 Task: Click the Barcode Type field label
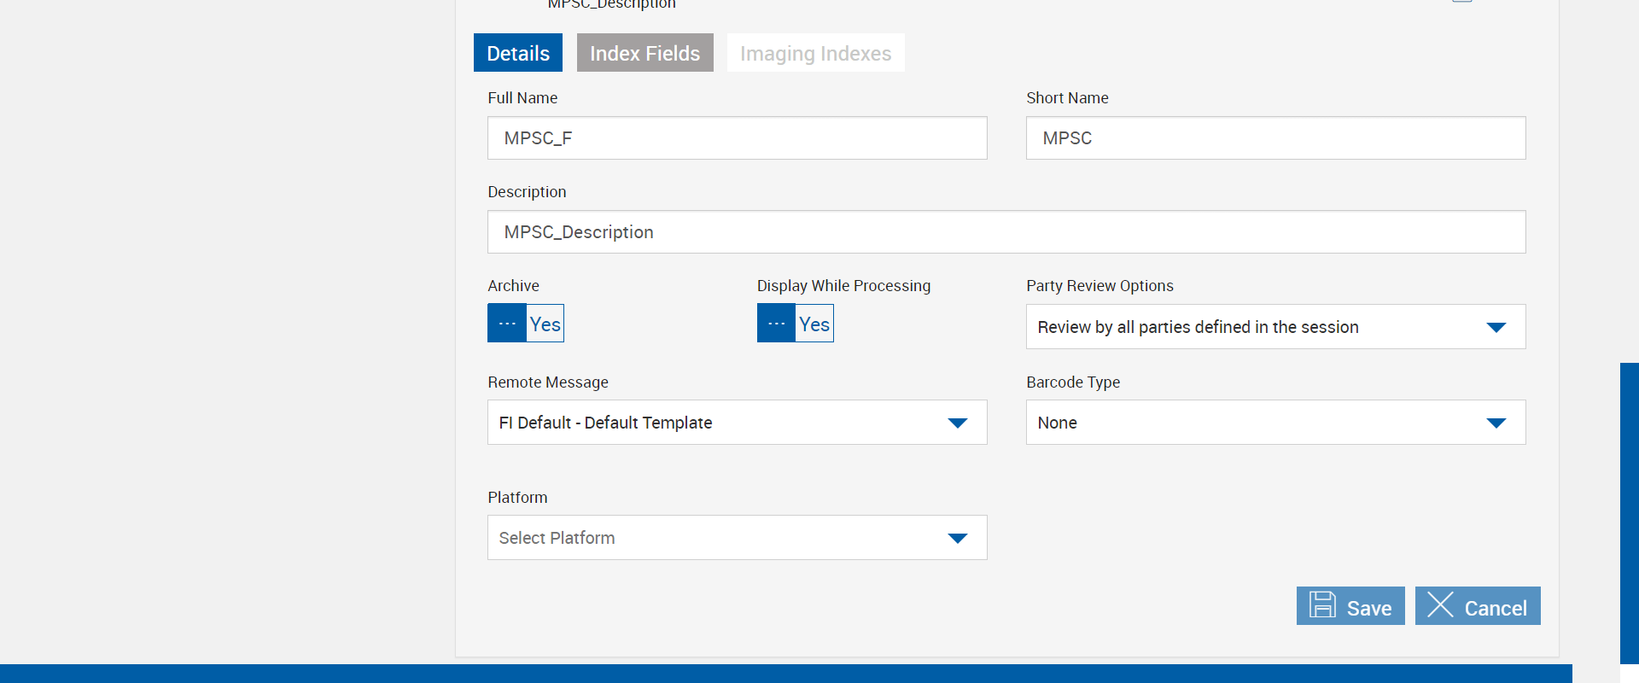coord(1073,382)
